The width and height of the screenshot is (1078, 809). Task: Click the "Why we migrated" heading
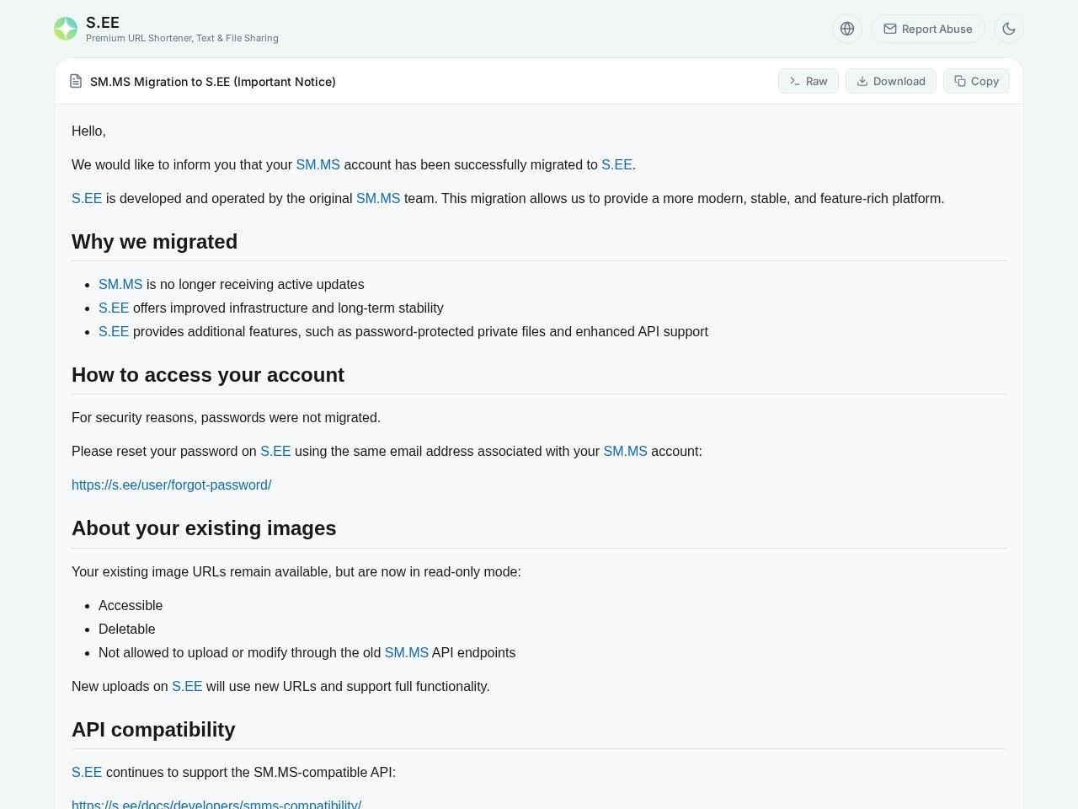[155, 242]
